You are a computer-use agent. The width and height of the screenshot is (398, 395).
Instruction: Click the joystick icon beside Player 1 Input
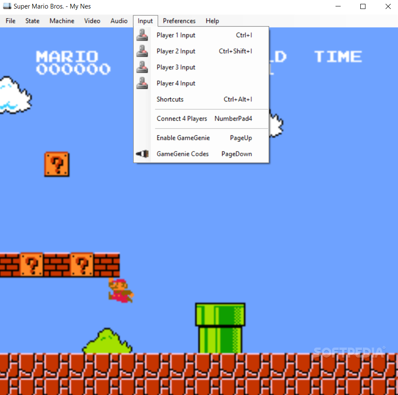coord(142,35)
